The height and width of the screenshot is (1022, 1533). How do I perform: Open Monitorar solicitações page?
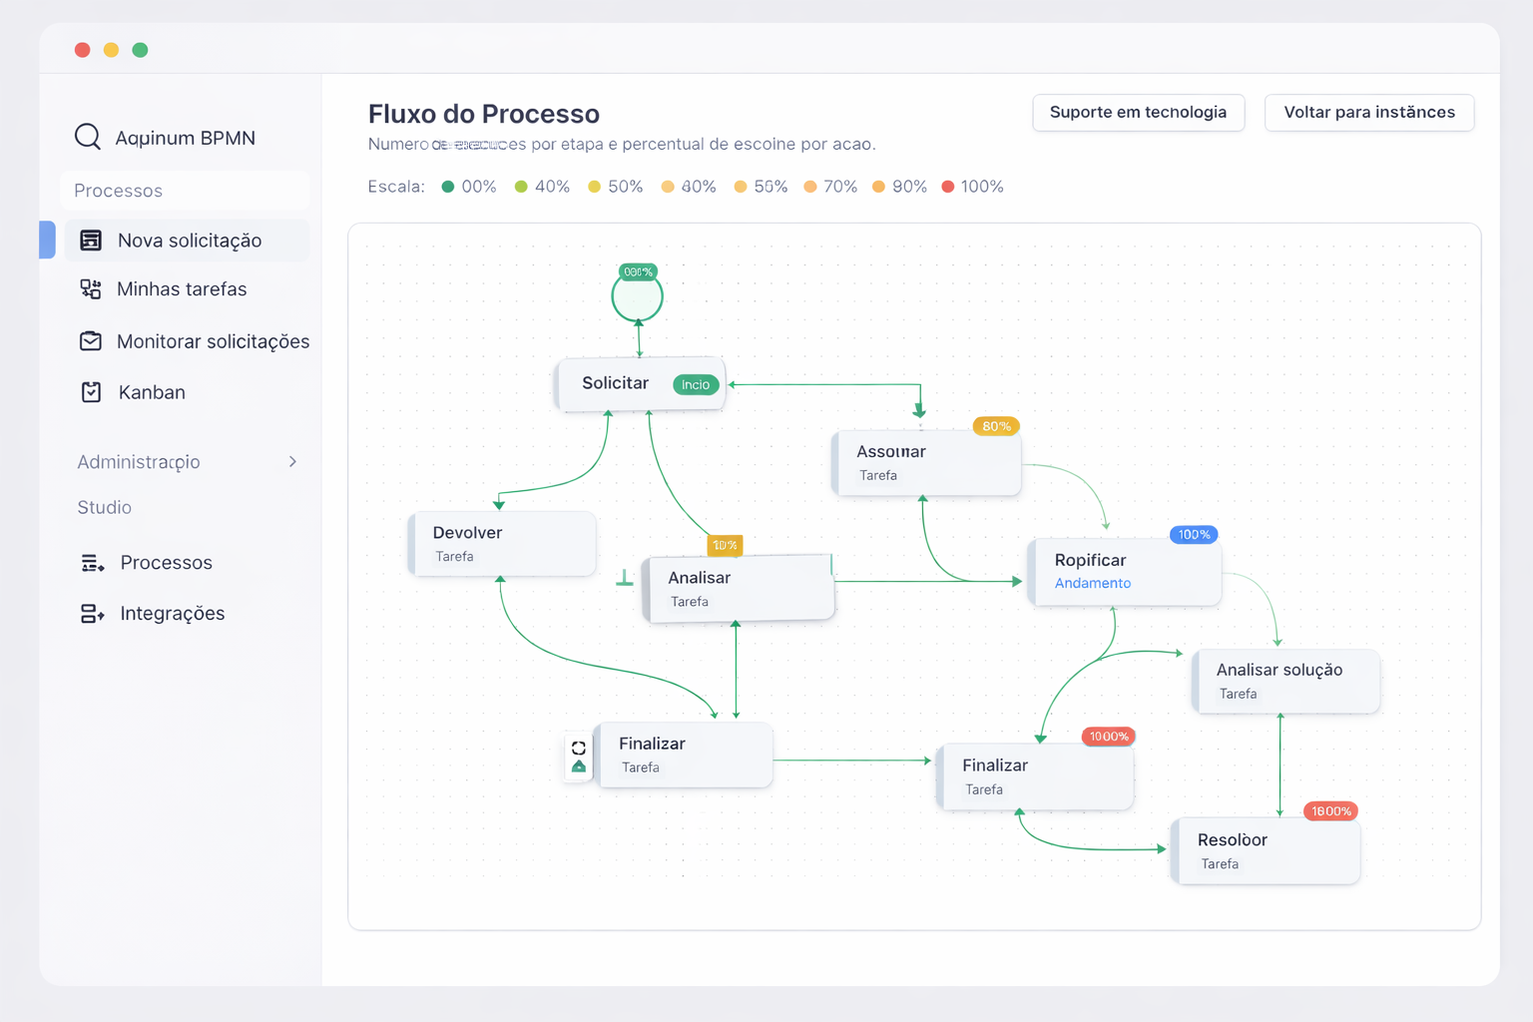point(213,341)
